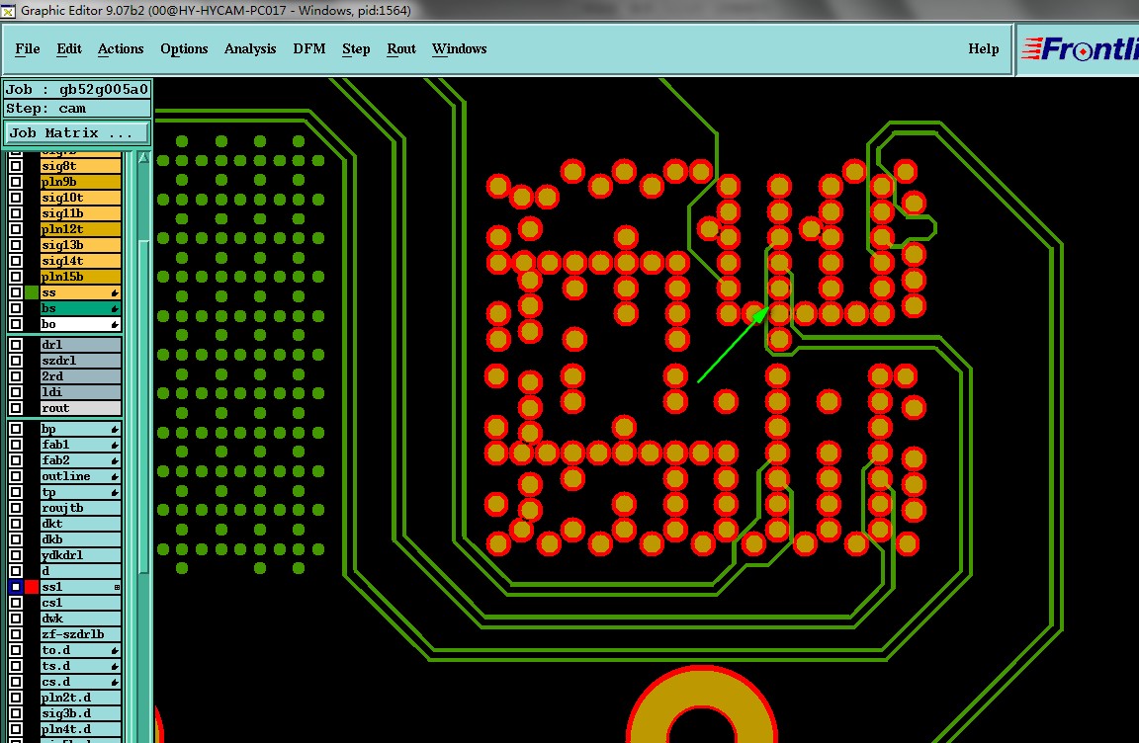Click the arrow icon on fab2 layer
1139x743 pixels.
(115, 460)
